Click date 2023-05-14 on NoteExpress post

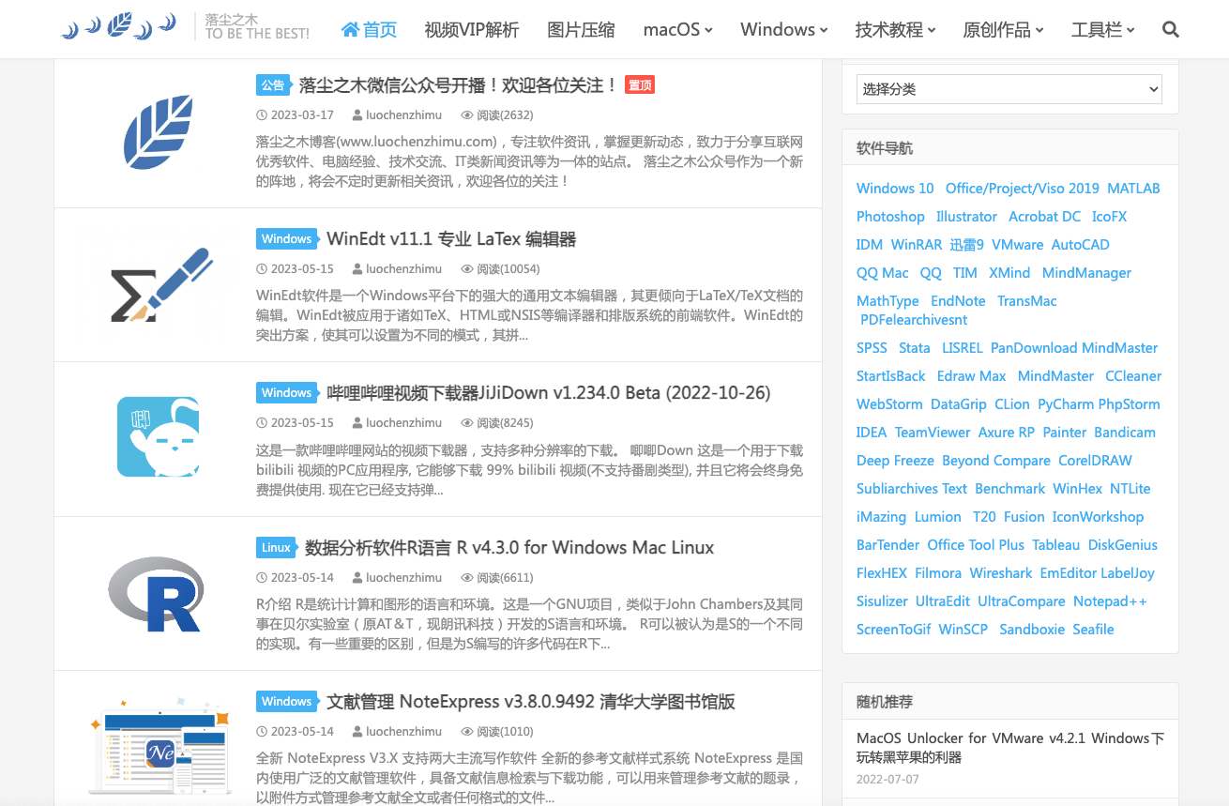point(302,732)
